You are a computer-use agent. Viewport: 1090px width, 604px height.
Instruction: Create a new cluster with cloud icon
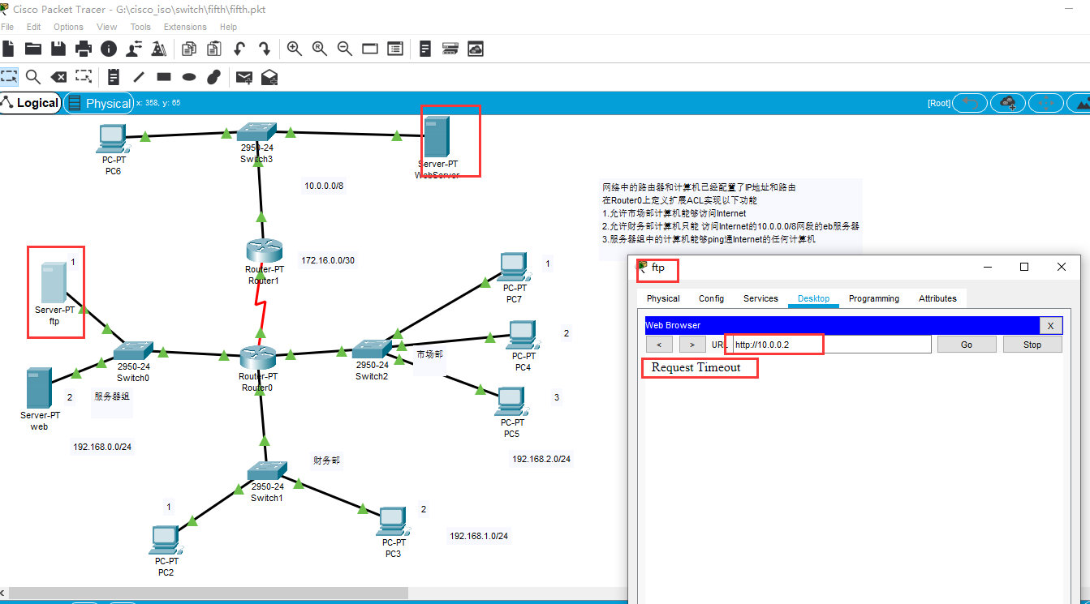tap(1008, 103)
